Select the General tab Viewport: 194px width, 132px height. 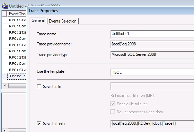(38, 20)
